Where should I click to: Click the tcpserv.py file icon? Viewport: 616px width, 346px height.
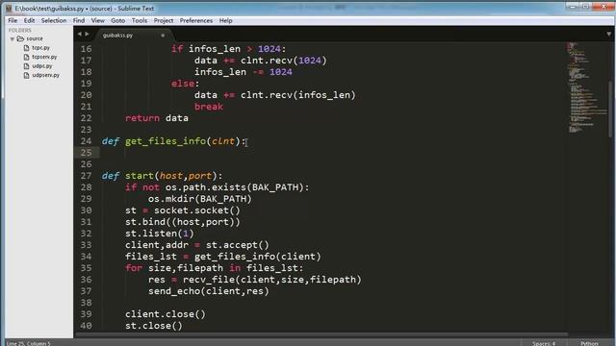(x=26, y=57)
